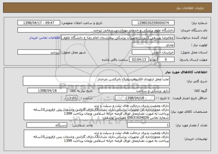Viewport: 218px width, 154px height.
Task: Select the section title اطلاعات کالاهای مورد نیاز
Action: 186,72
